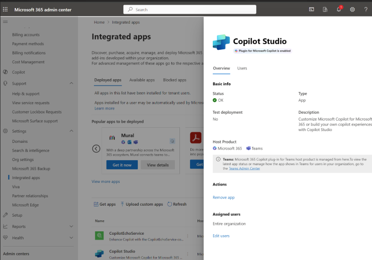Click the Support headset icon

pyautogui.click(x=5, y=83)
